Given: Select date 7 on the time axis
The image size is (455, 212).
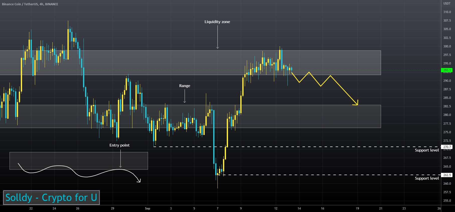Looking at the screenshot, I should (x=217, y=208).
